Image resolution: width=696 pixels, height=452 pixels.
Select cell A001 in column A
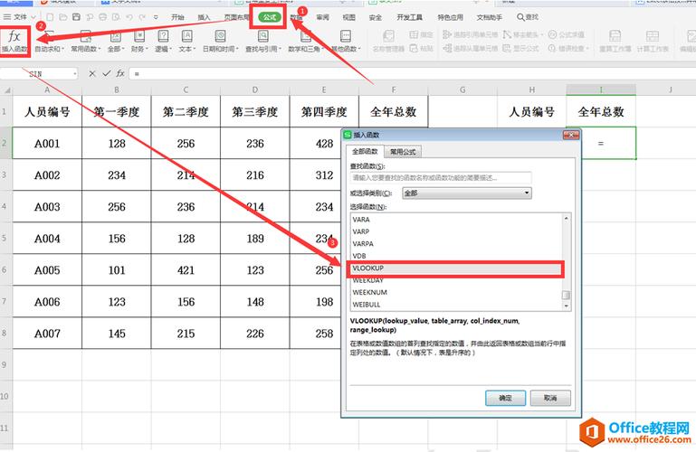point(47,143)
